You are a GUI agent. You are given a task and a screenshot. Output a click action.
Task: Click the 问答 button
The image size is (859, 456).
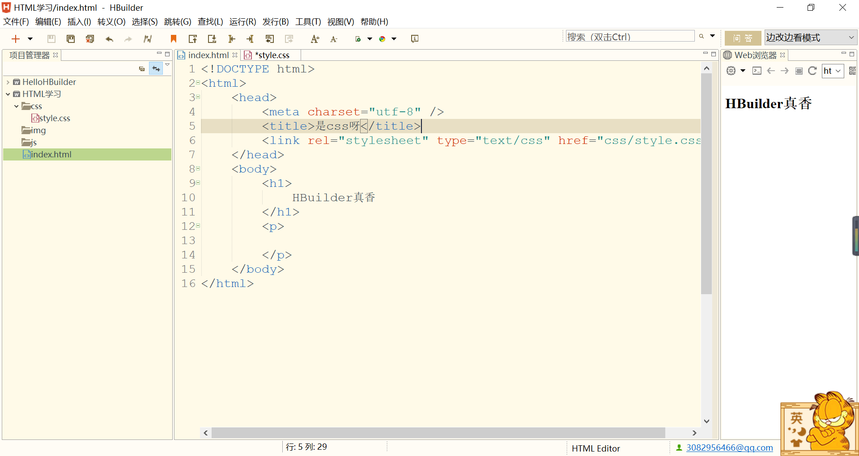click(743, 38)
